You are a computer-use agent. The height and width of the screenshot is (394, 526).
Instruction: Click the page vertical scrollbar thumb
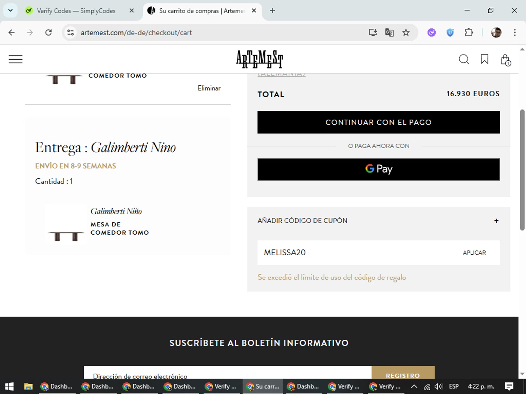click(x=522, y=170)
